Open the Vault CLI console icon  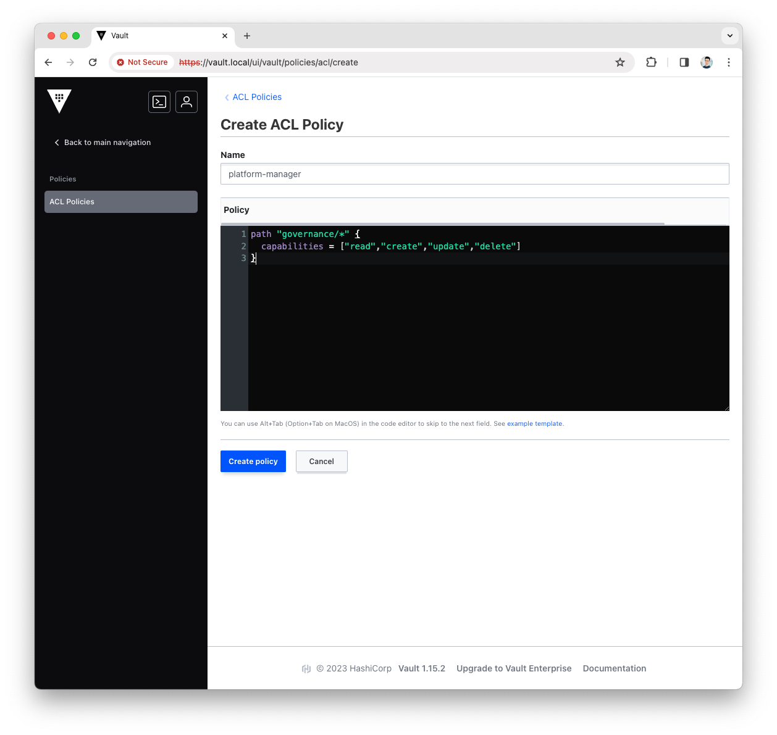[x=159, y=102]
